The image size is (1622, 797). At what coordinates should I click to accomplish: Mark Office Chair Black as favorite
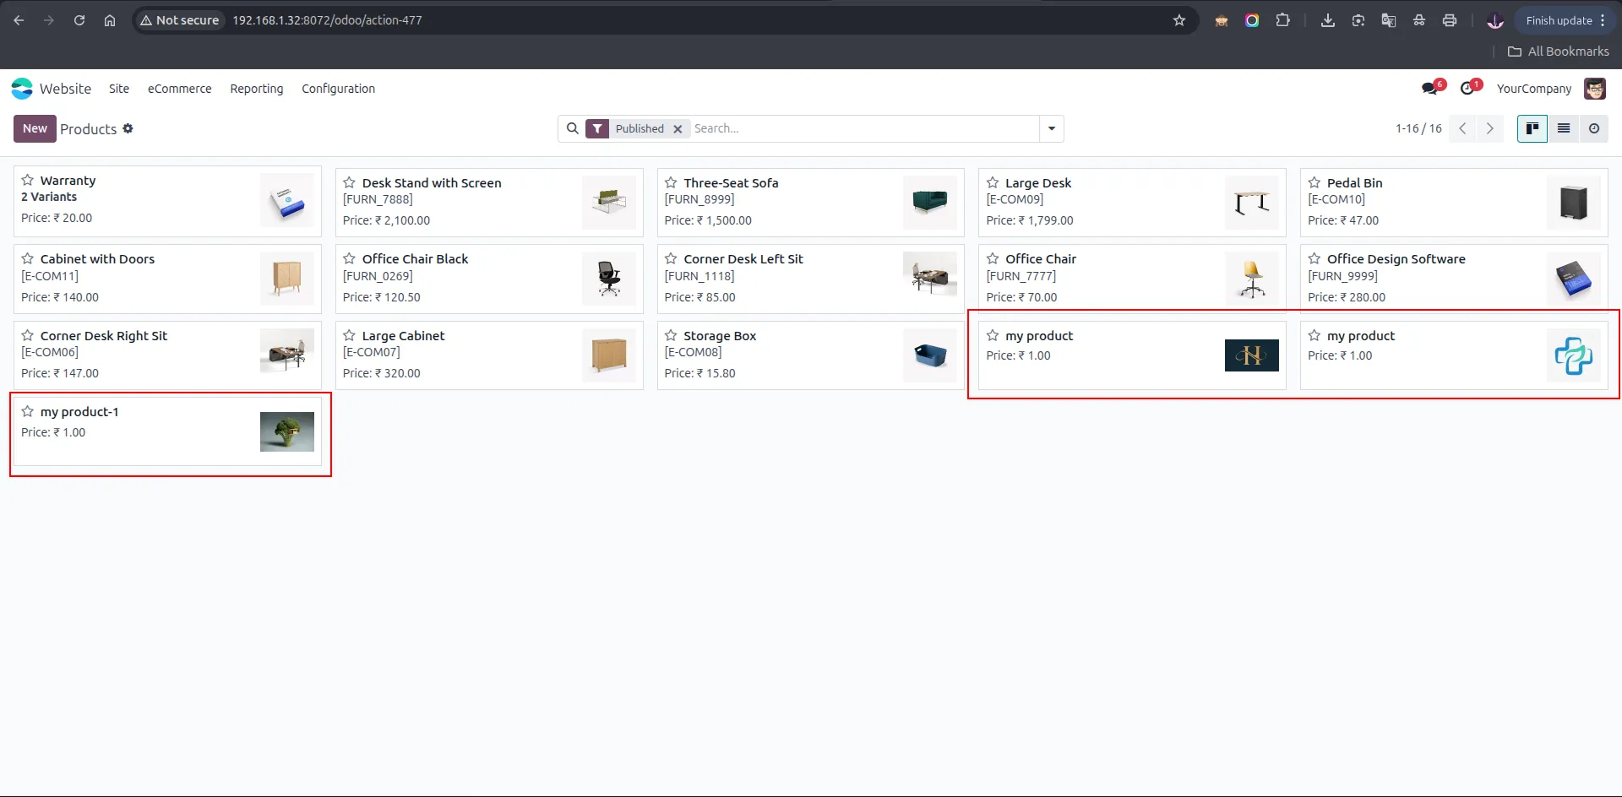click(349, 258)
